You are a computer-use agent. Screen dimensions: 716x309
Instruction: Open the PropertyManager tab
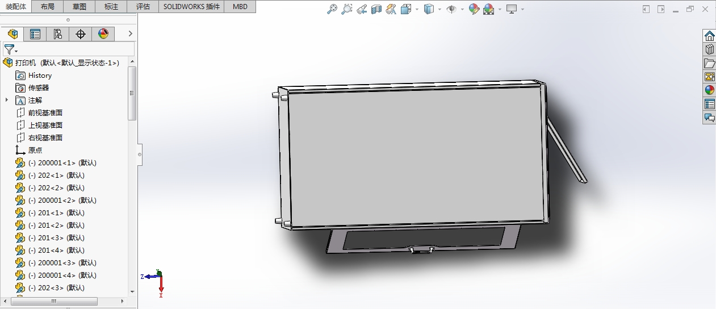point(35,34)
